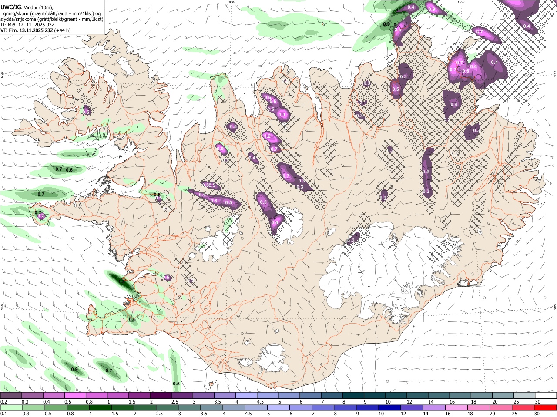Click the "UWC/IG" title text
557x417 pixels.
(x=10, y=7)
